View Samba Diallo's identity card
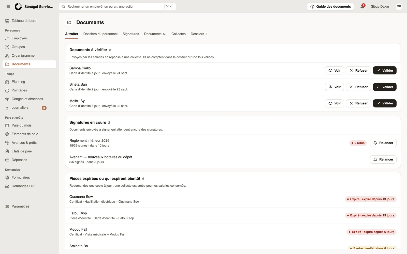Viewport: 407px width, 254px height. tap(334, 71)
